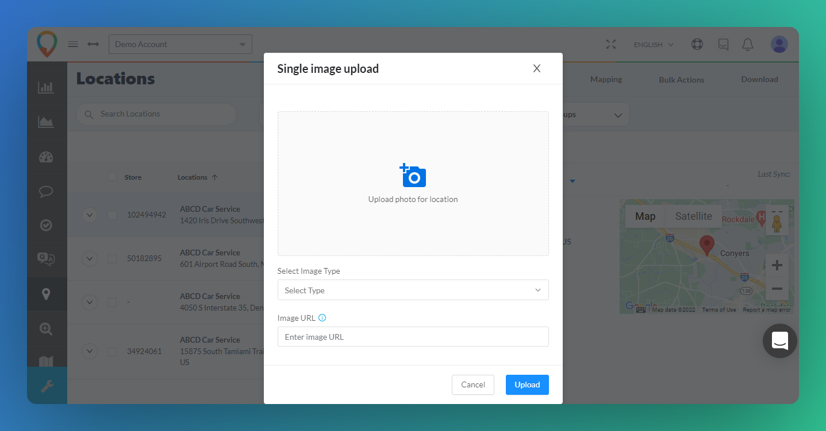The height and width of the screenshot is (431, 826).
Task: Click the camera upload photo icon
Action: (413, 176)
